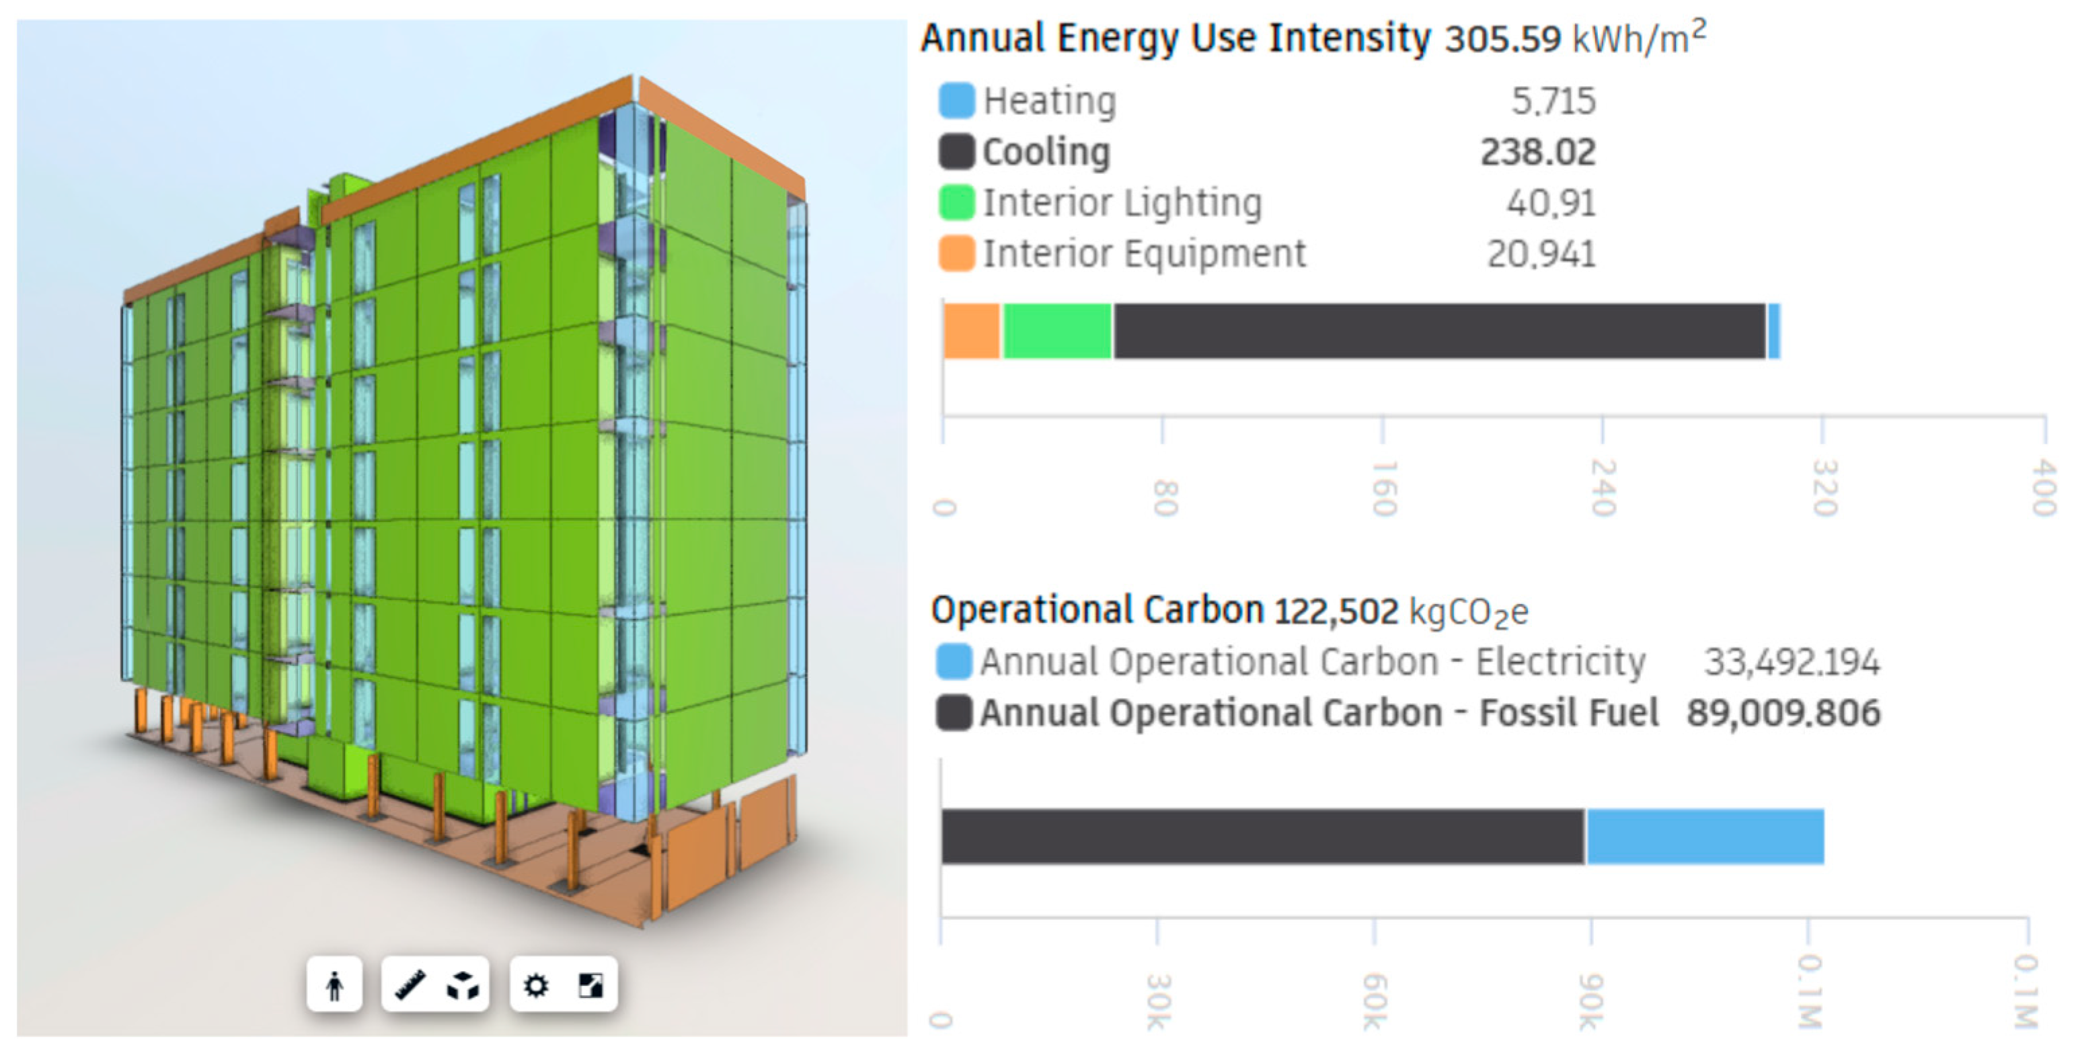Click the lighting value 40.91
2074x1053 pixels.
pos(1551,203)
